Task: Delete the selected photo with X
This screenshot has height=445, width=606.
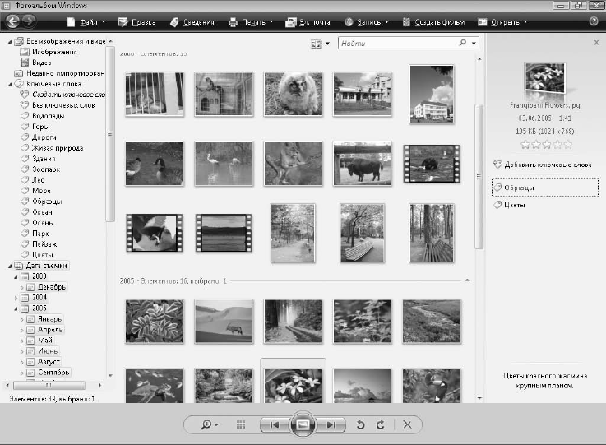Action: click(x=408, y=424)
